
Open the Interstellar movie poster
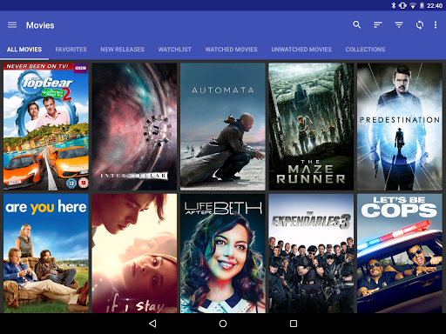pos(134,127)
